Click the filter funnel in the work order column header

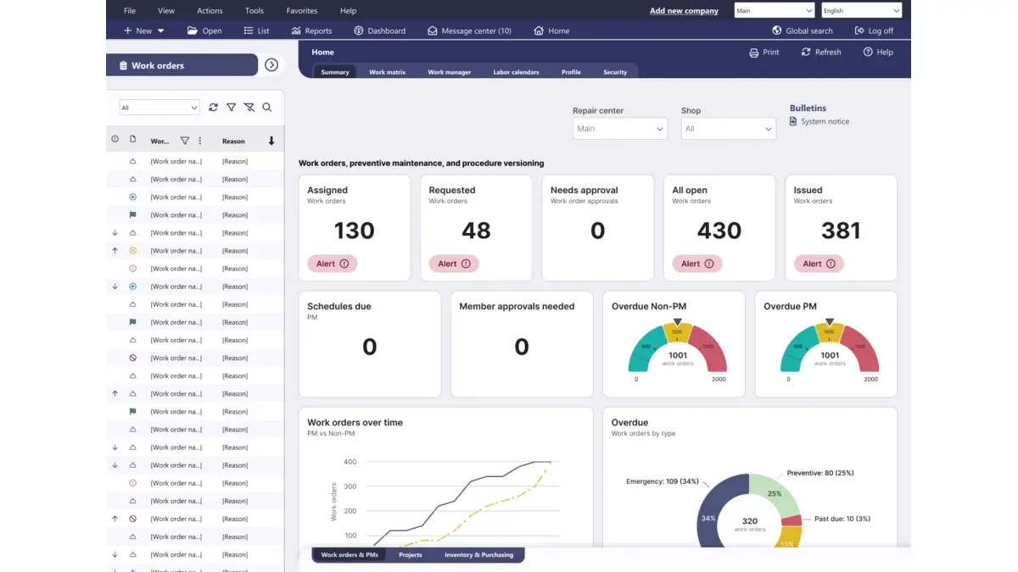pyautogui.click(x=185, y=141)
